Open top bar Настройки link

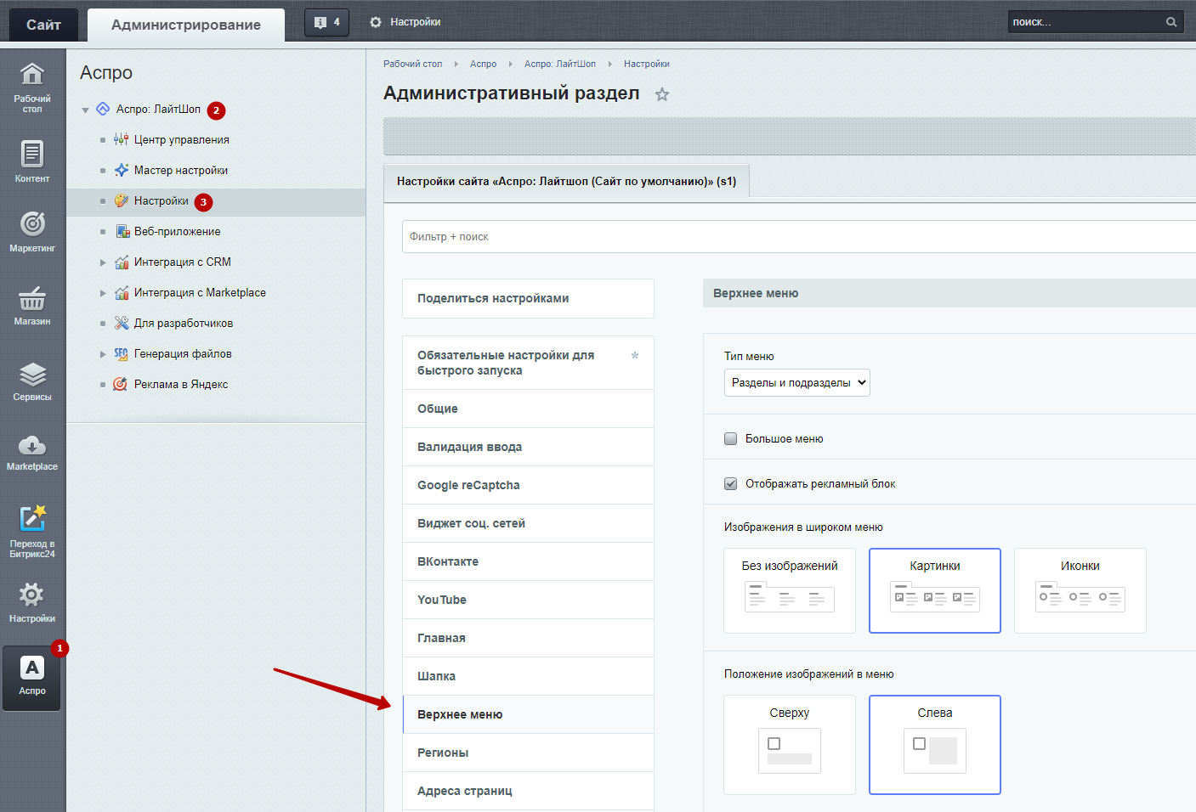pyautogui.click(x=415, y=22)
